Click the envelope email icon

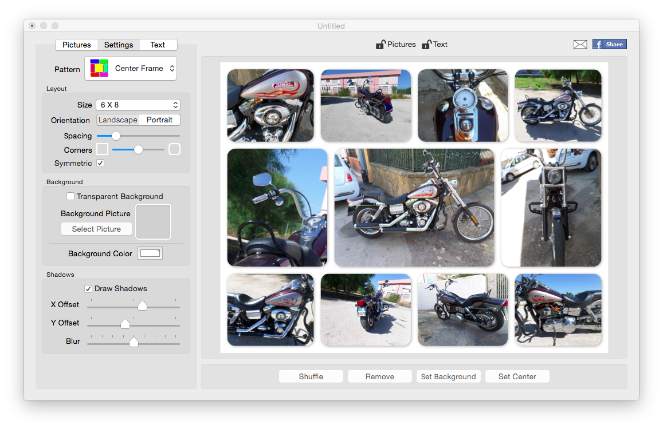(x=580, y=43)
